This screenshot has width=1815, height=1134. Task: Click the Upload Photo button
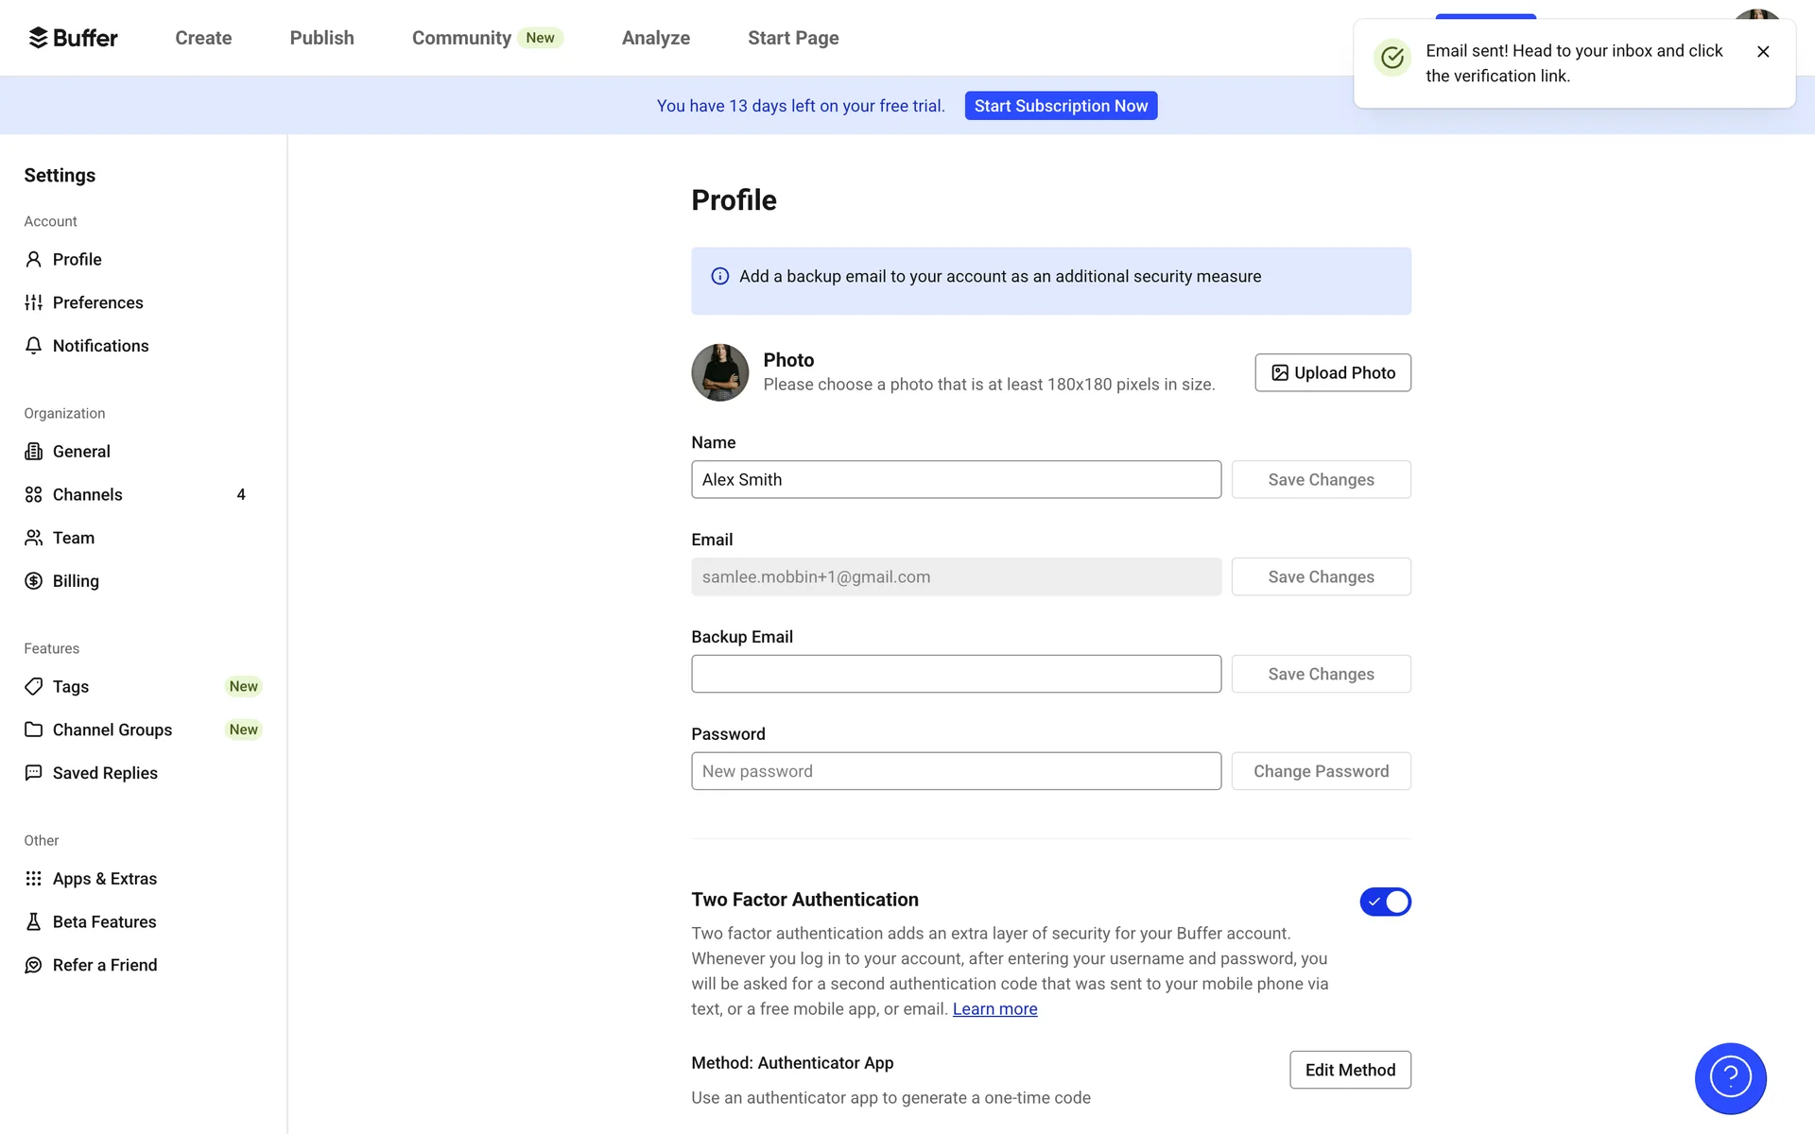(x=1333, y=372)
